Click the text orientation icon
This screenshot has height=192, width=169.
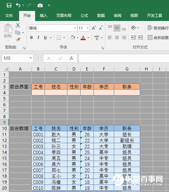coord(134,28)
